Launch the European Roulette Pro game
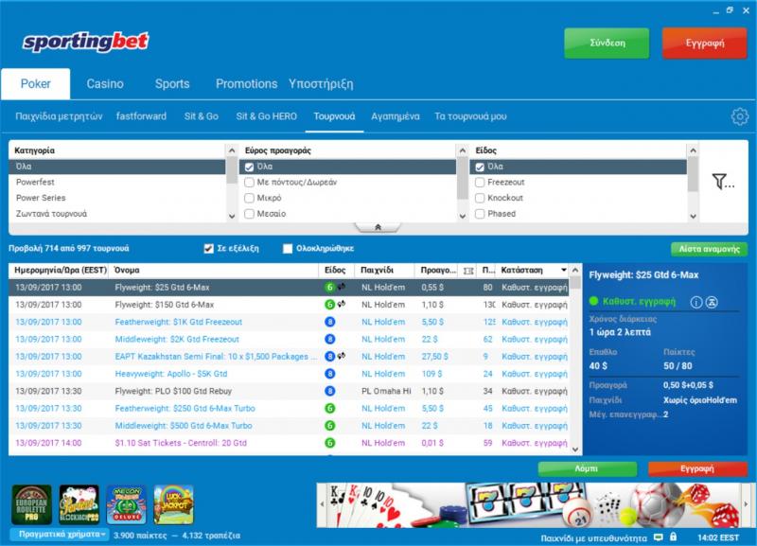This screenshot has height=546, width=757. (29, 504)
